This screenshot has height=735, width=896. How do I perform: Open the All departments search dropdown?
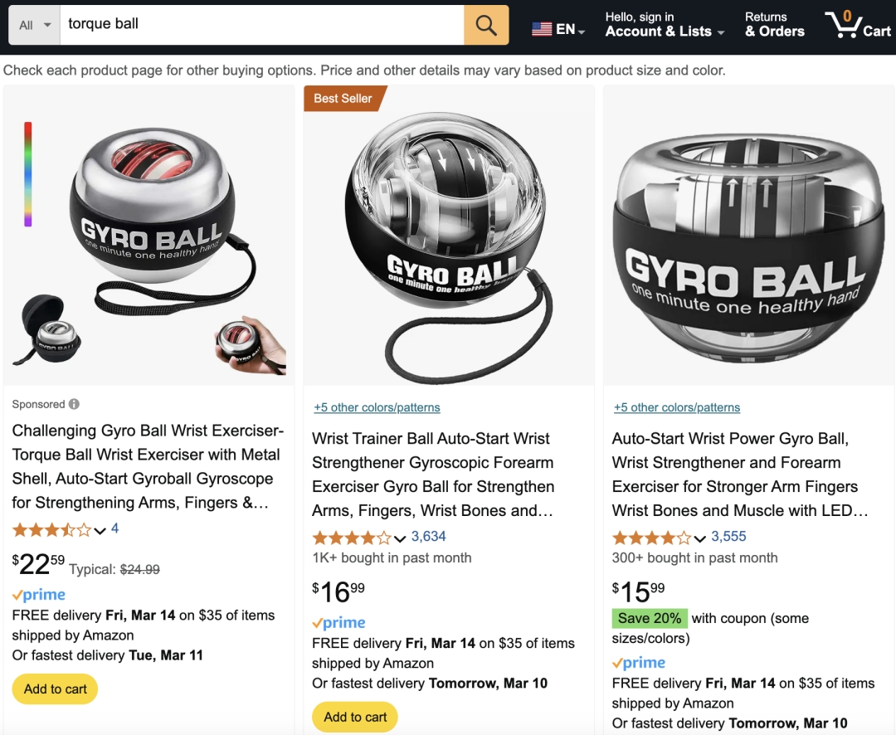tap(34, 25)
